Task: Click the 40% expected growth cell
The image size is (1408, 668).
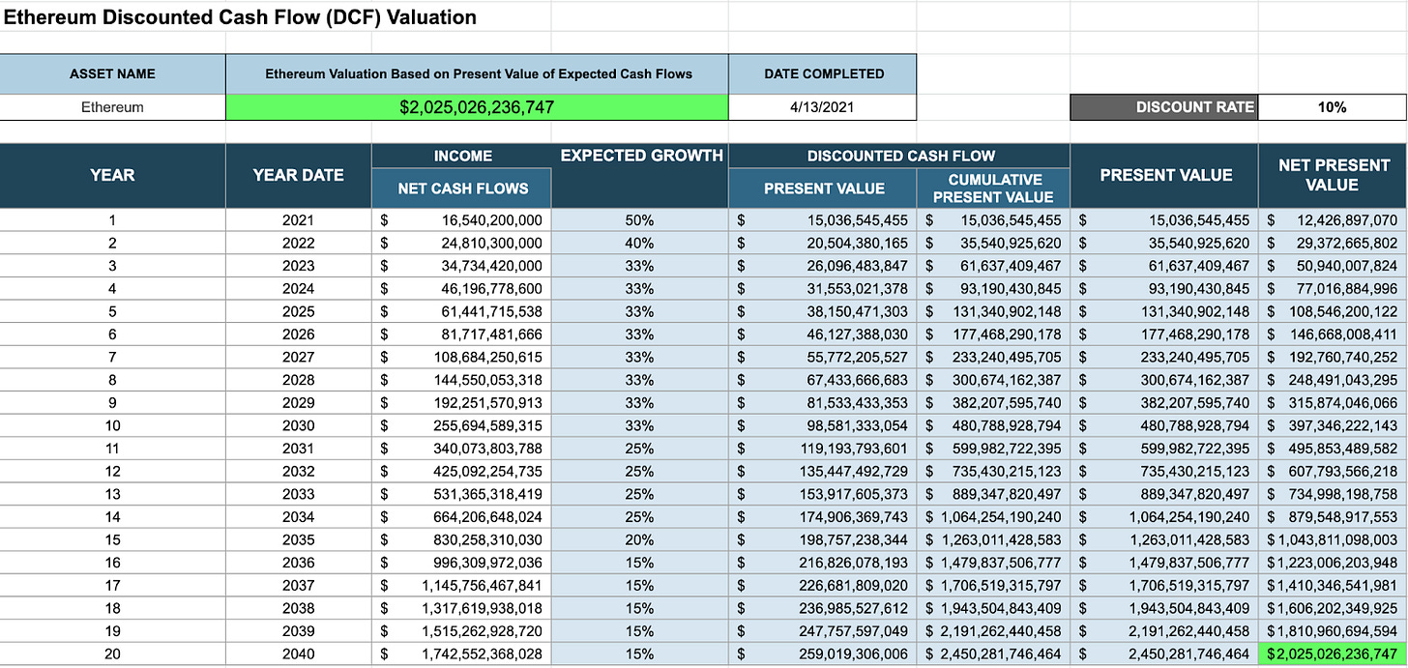Action: click(x=640, y=243)
